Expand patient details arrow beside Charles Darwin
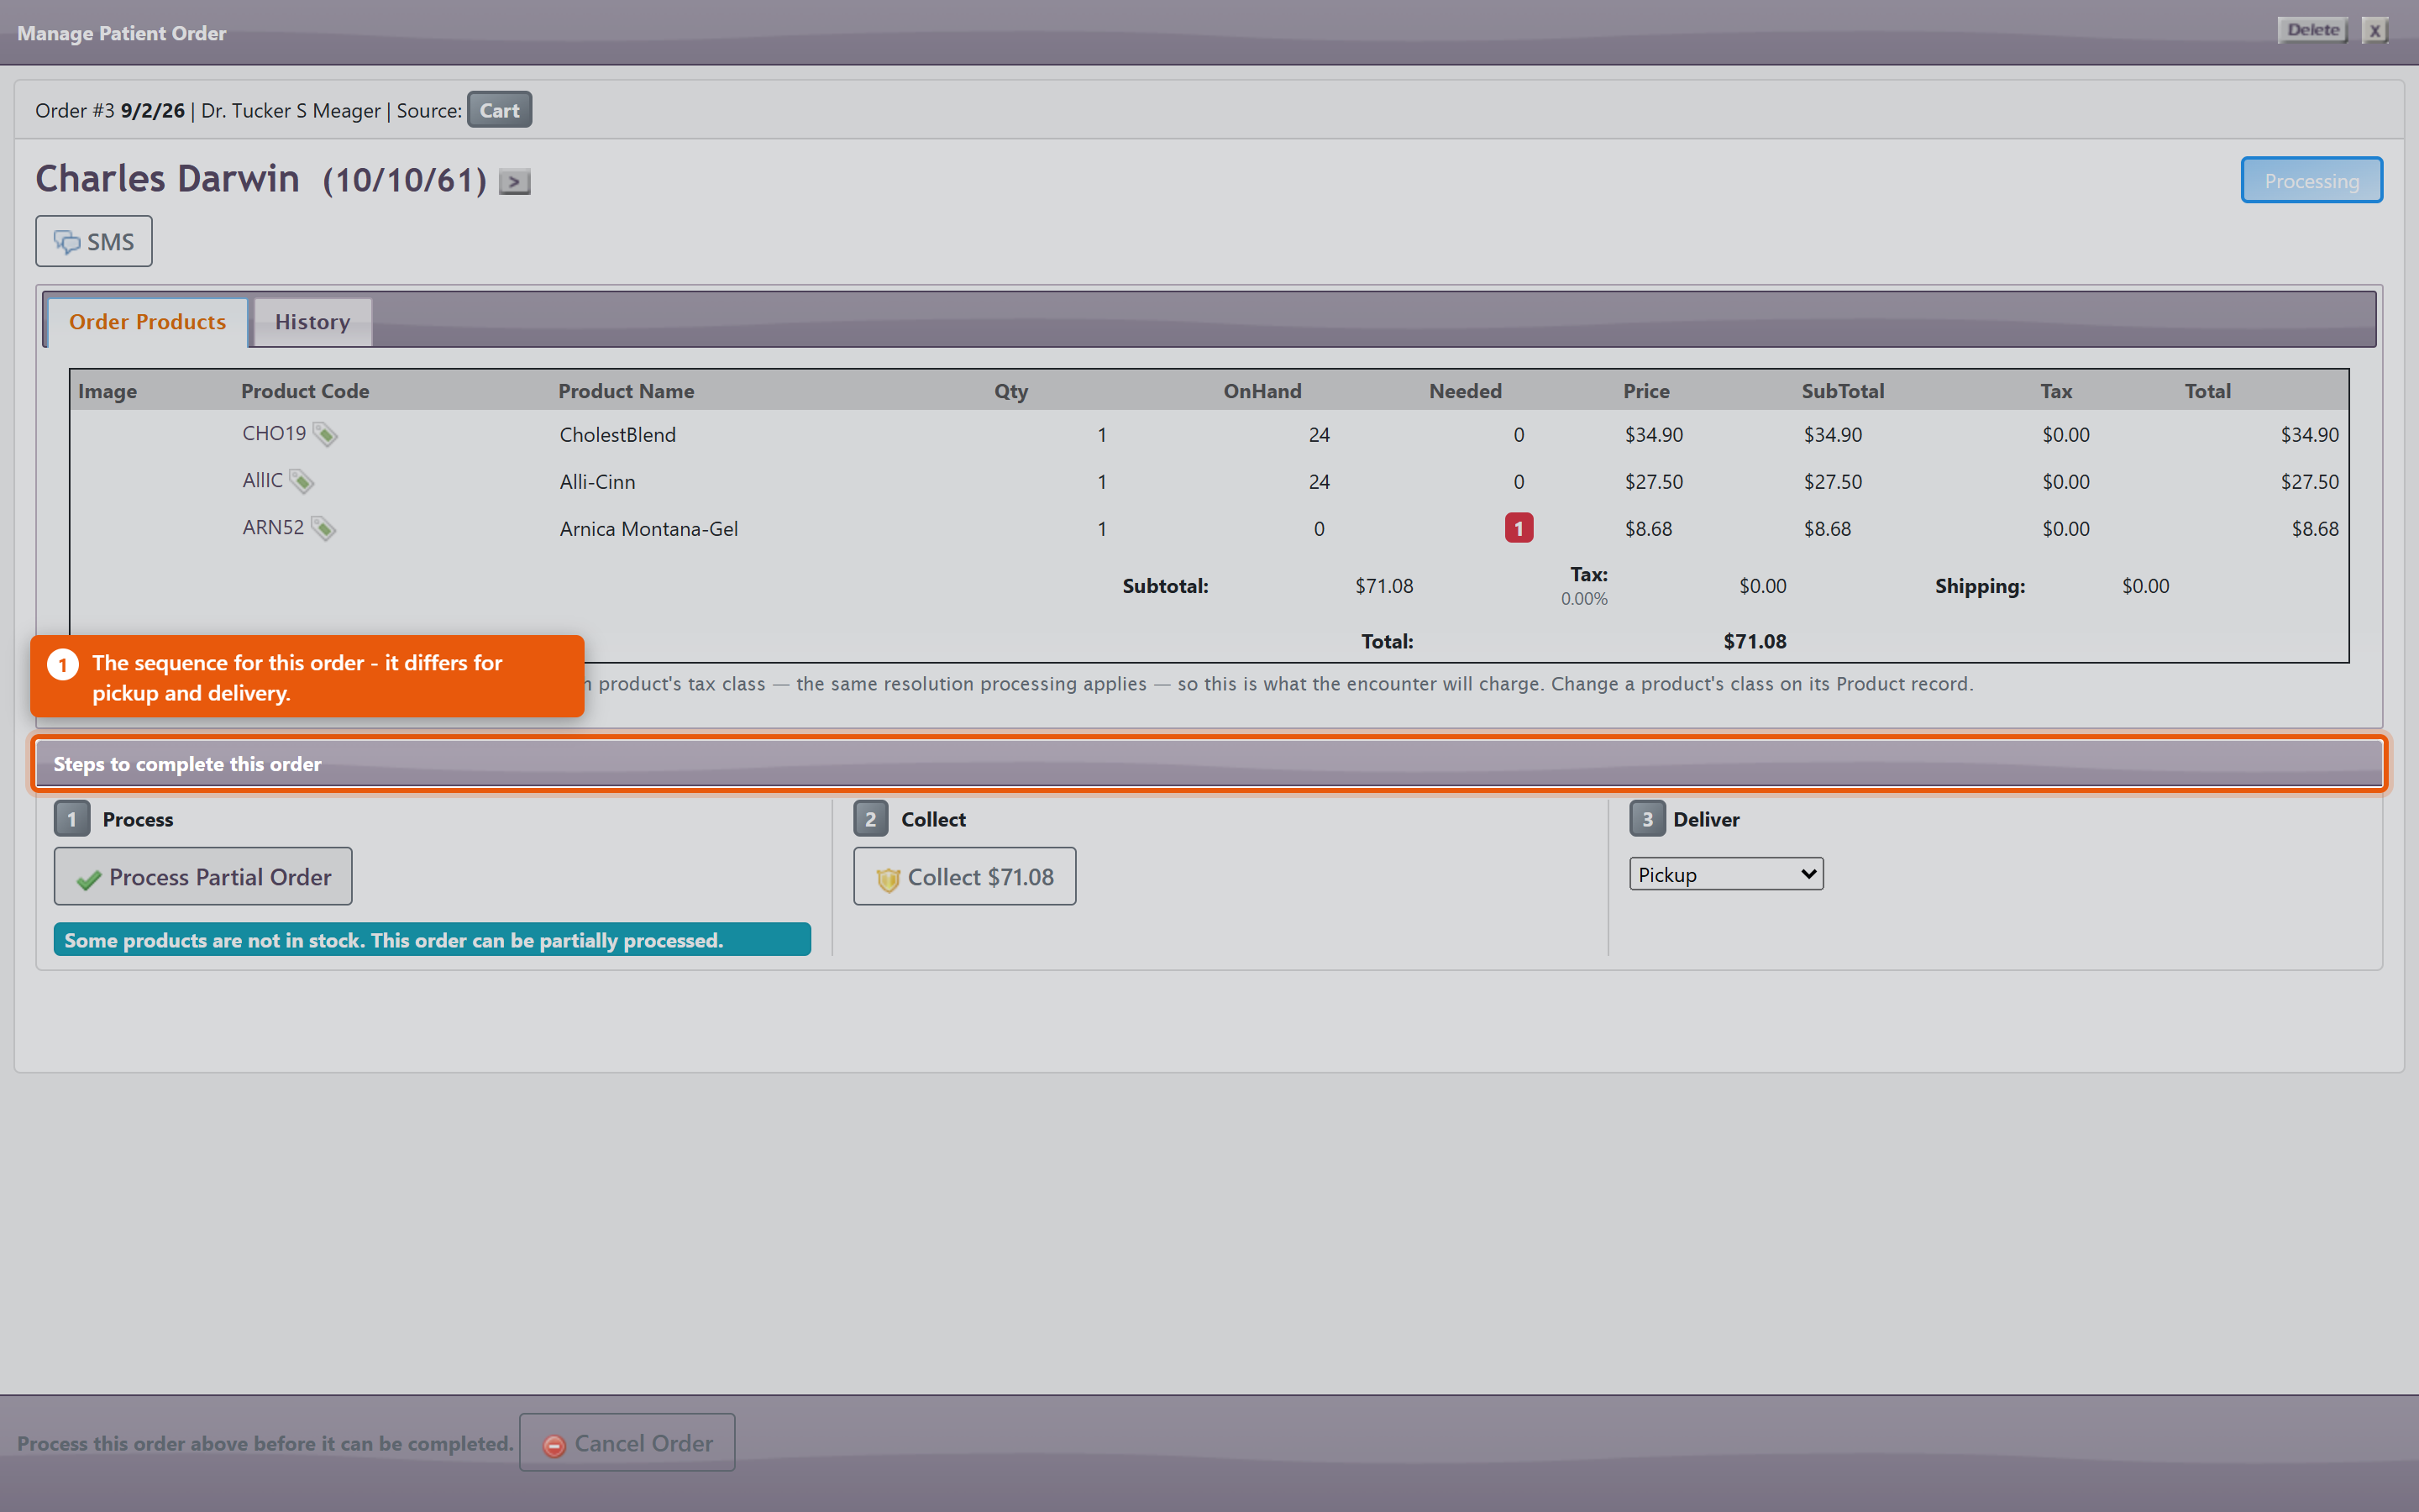This screenshot has width=2419, height=1512. (x=515, y=182)
